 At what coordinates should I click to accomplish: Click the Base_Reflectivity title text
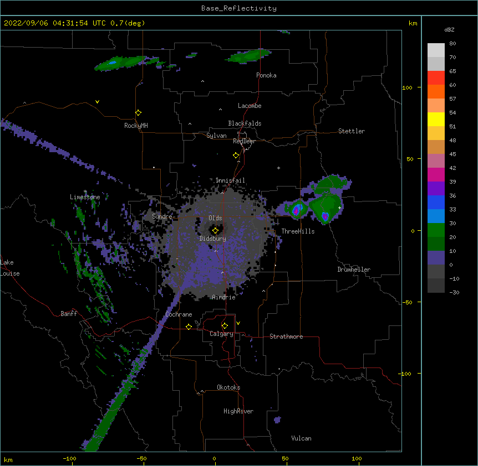(x=239, y=8)
